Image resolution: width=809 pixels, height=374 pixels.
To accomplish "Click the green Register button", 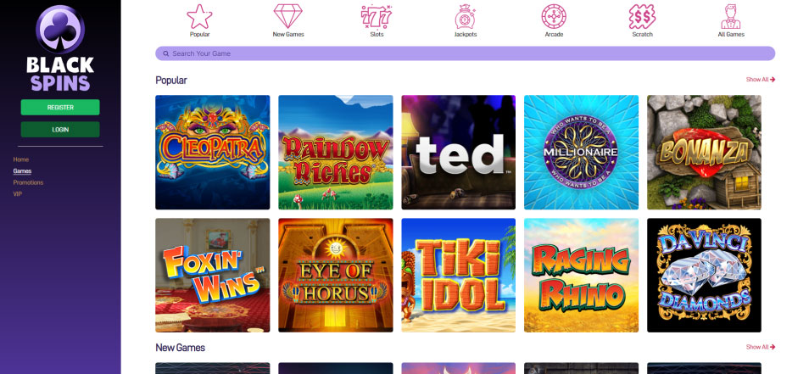I will [60, 108].
